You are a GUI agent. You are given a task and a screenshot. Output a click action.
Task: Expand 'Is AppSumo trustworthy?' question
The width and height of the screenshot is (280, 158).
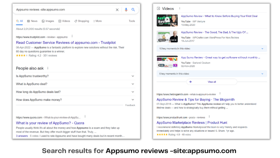click(x=75, y=76)
